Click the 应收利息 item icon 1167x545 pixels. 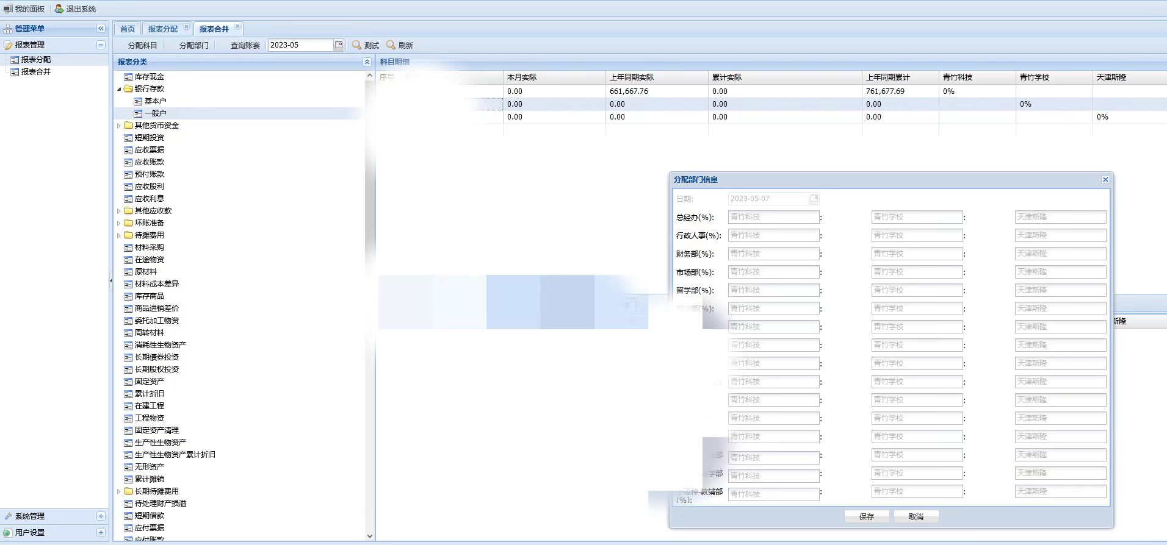click(x=128, y=199)
